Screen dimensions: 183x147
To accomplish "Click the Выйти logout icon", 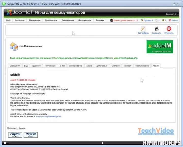I will (x=170, y=20).
